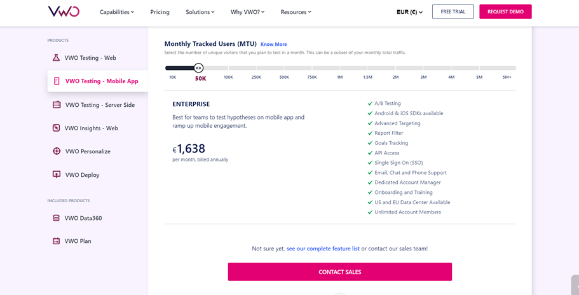Select the VWO Testing - Web flask icon
This screenshot has width=579, height=295.
pyautogui.click(x=56, y=58)
